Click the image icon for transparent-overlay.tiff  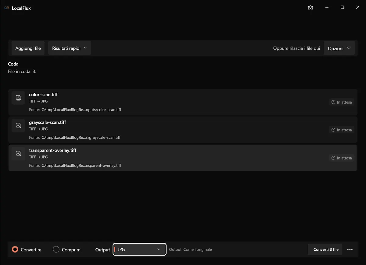[x=18, y=153]
